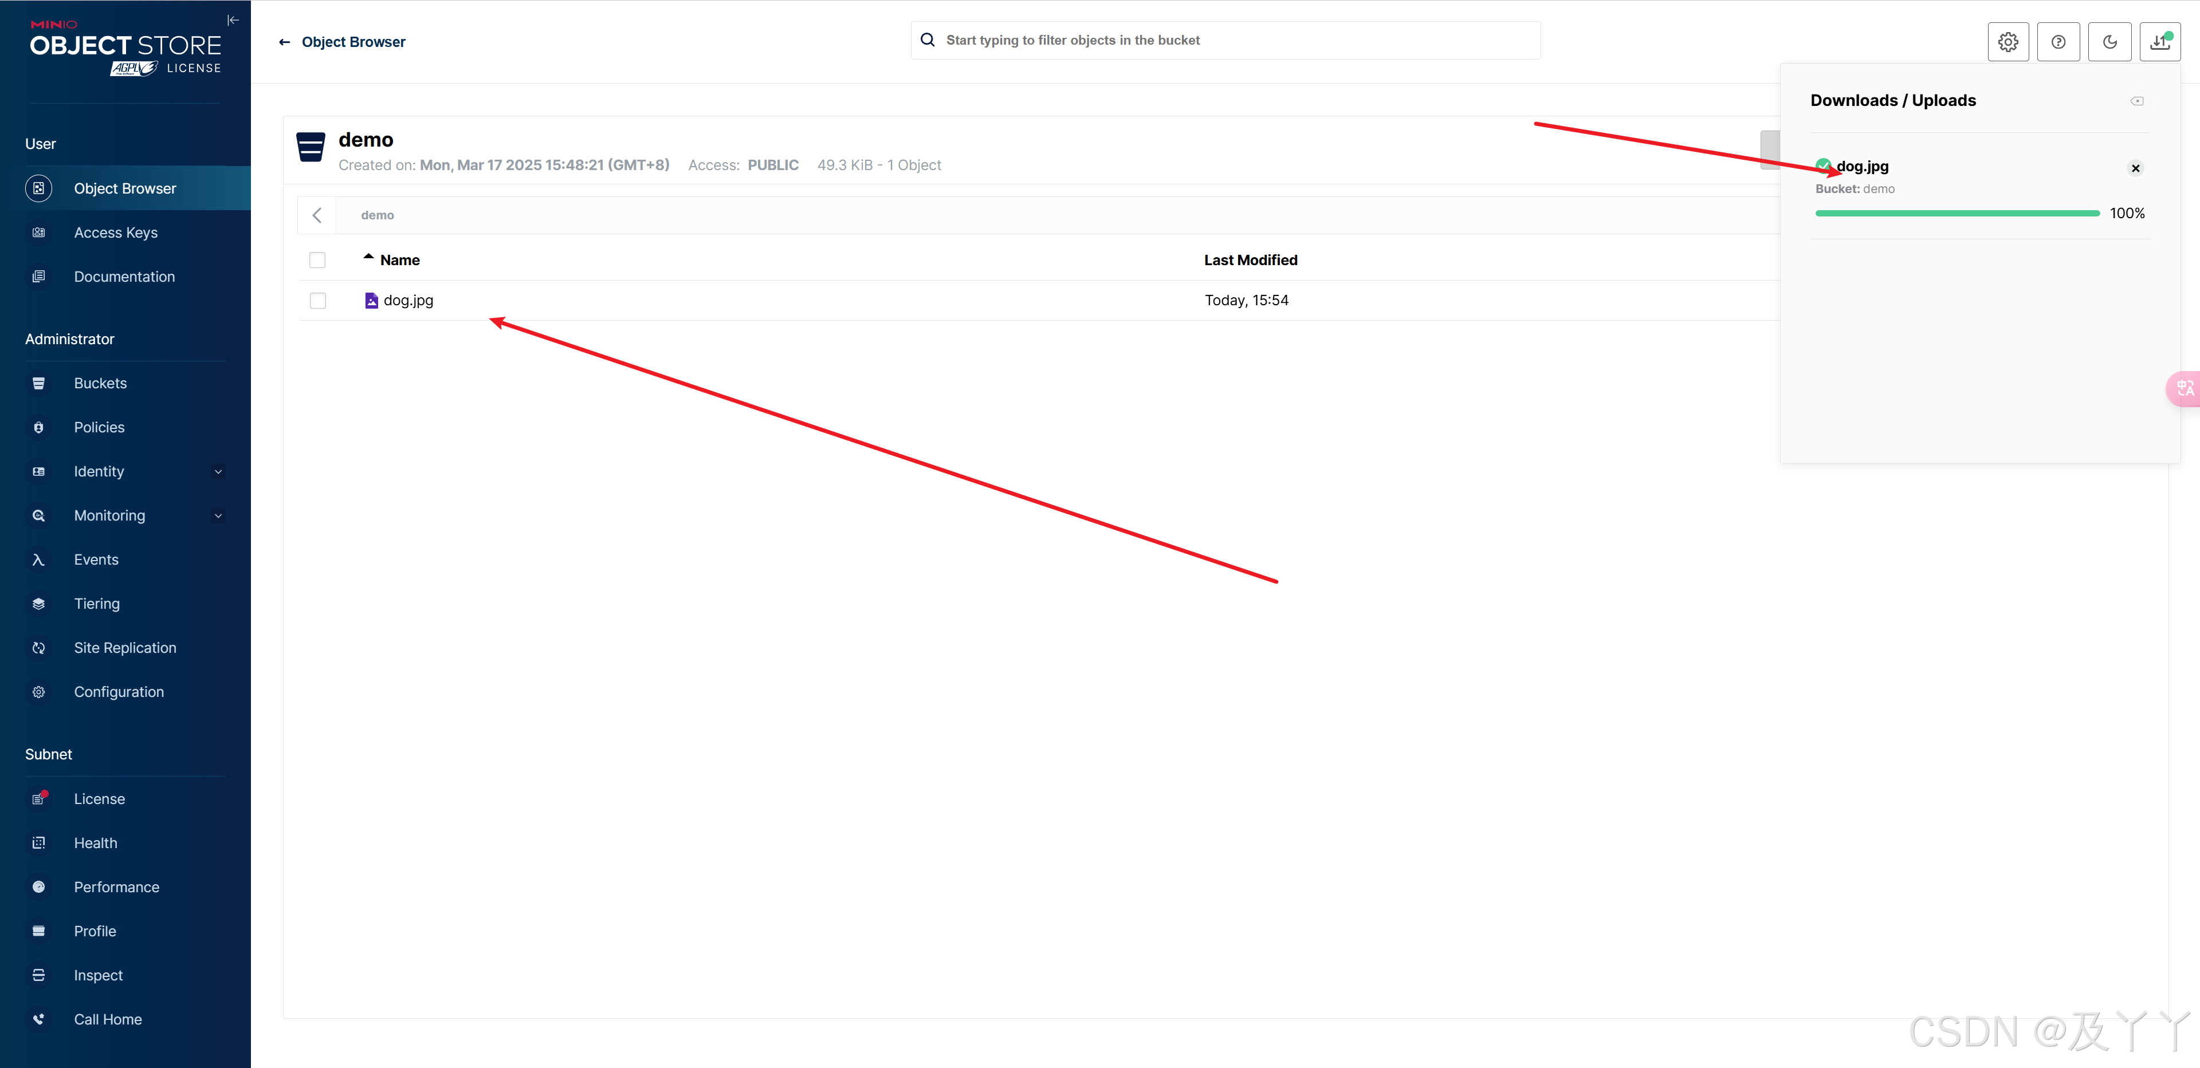This screenshot has width=2200, height=1068.
Task: Open the Downloads/Uploads panel icon in the toolbar
Action: click(2160, 41)
